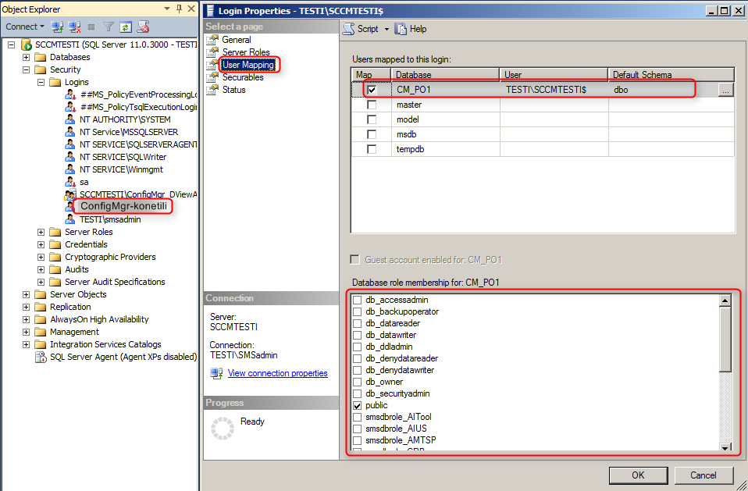The image size is (748, 491).
Task: Click the General page icon
Action: [x=212, y=40]
